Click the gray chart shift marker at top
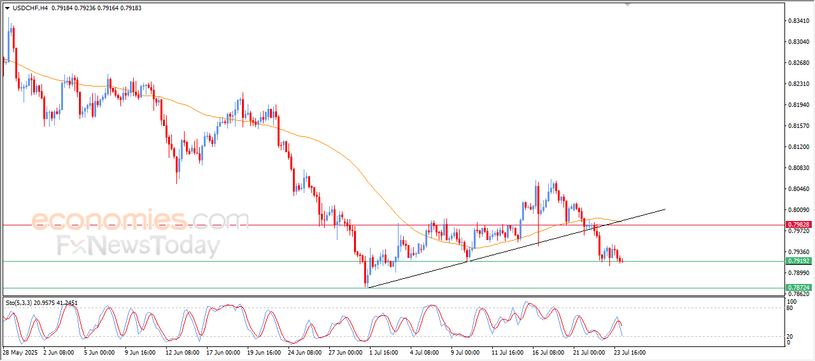 pyautogui.click(x=628, y=4)
